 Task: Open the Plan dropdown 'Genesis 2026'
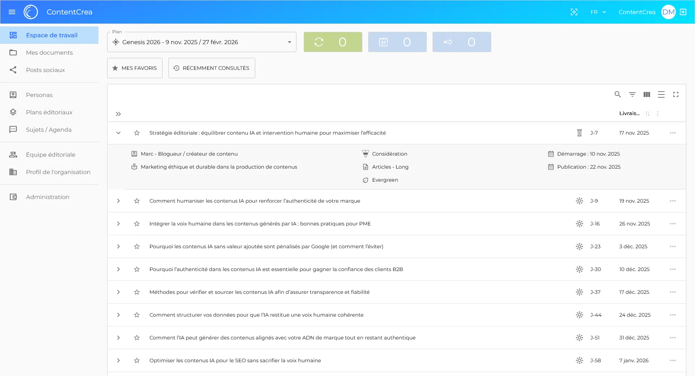pos(202,42)
